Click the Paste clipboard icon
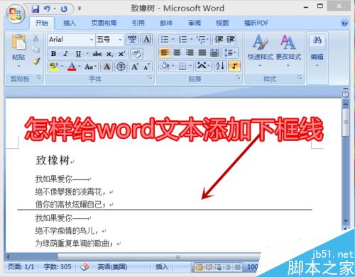This screenshot has height=277, width=355. pos(18,42)
